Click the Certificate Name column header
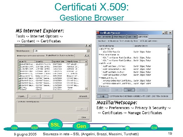This screenshot has height=137, width=183. pos(116,46)
